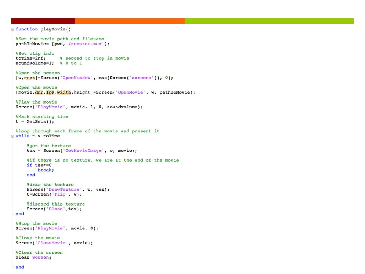
Task: Click the 'end' closing the if block
Action: click(x=31, y=175)
